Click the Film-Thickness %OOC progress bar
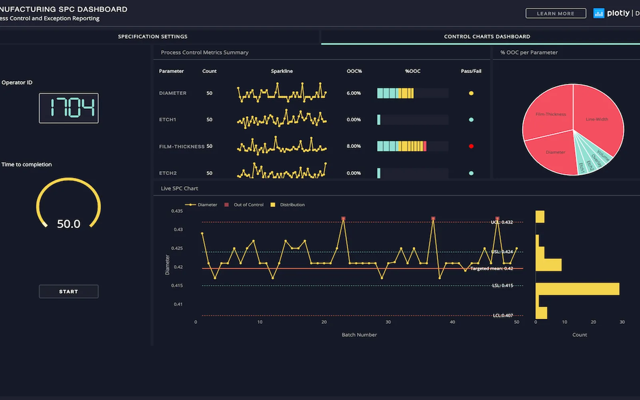The width and height of the screenshot is (640, 400). pos(413,146)
